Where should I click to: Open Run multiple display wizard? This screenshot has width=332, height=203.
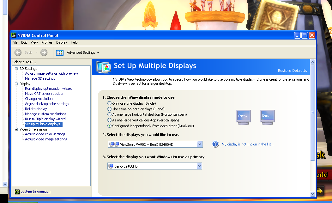45,119
